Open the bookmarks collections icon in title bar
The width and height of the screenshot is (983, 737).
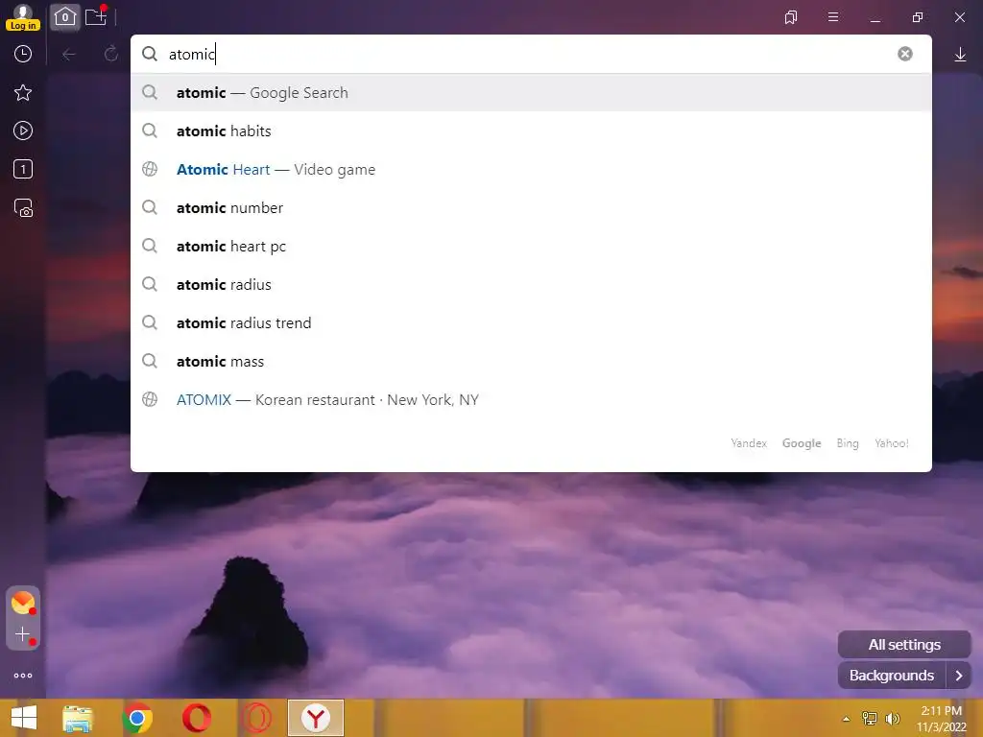(x=791, y=17)
